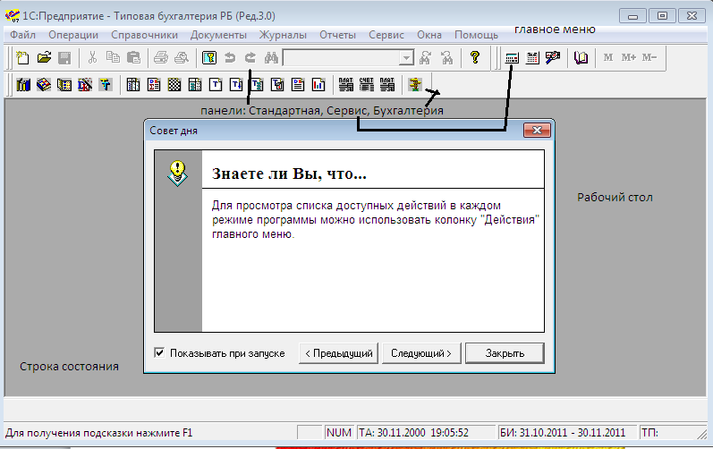Open the Документы menu
This screenshot has width=713, height=449.
click(218, 35)
